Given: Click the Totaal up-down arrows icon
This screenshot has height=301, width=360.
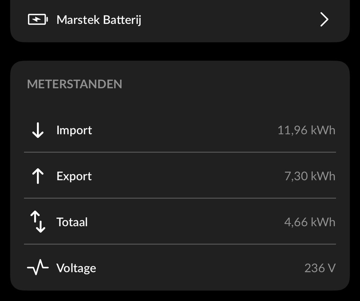Looking at the screenshot, I should [38, 222].
